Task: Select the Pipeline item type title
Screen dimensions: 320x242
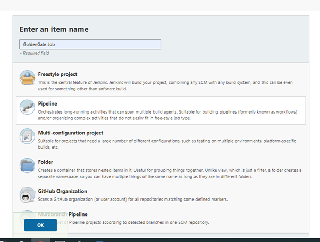Action: click(47, 103)
